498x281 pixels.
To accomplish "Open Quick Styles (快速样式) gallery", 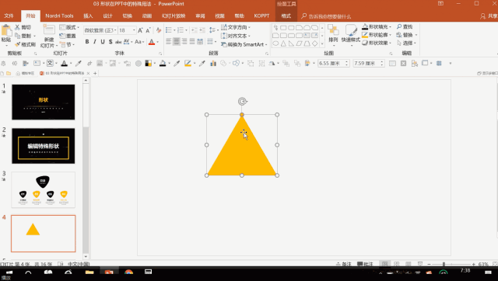I will (x=351, y=34).
